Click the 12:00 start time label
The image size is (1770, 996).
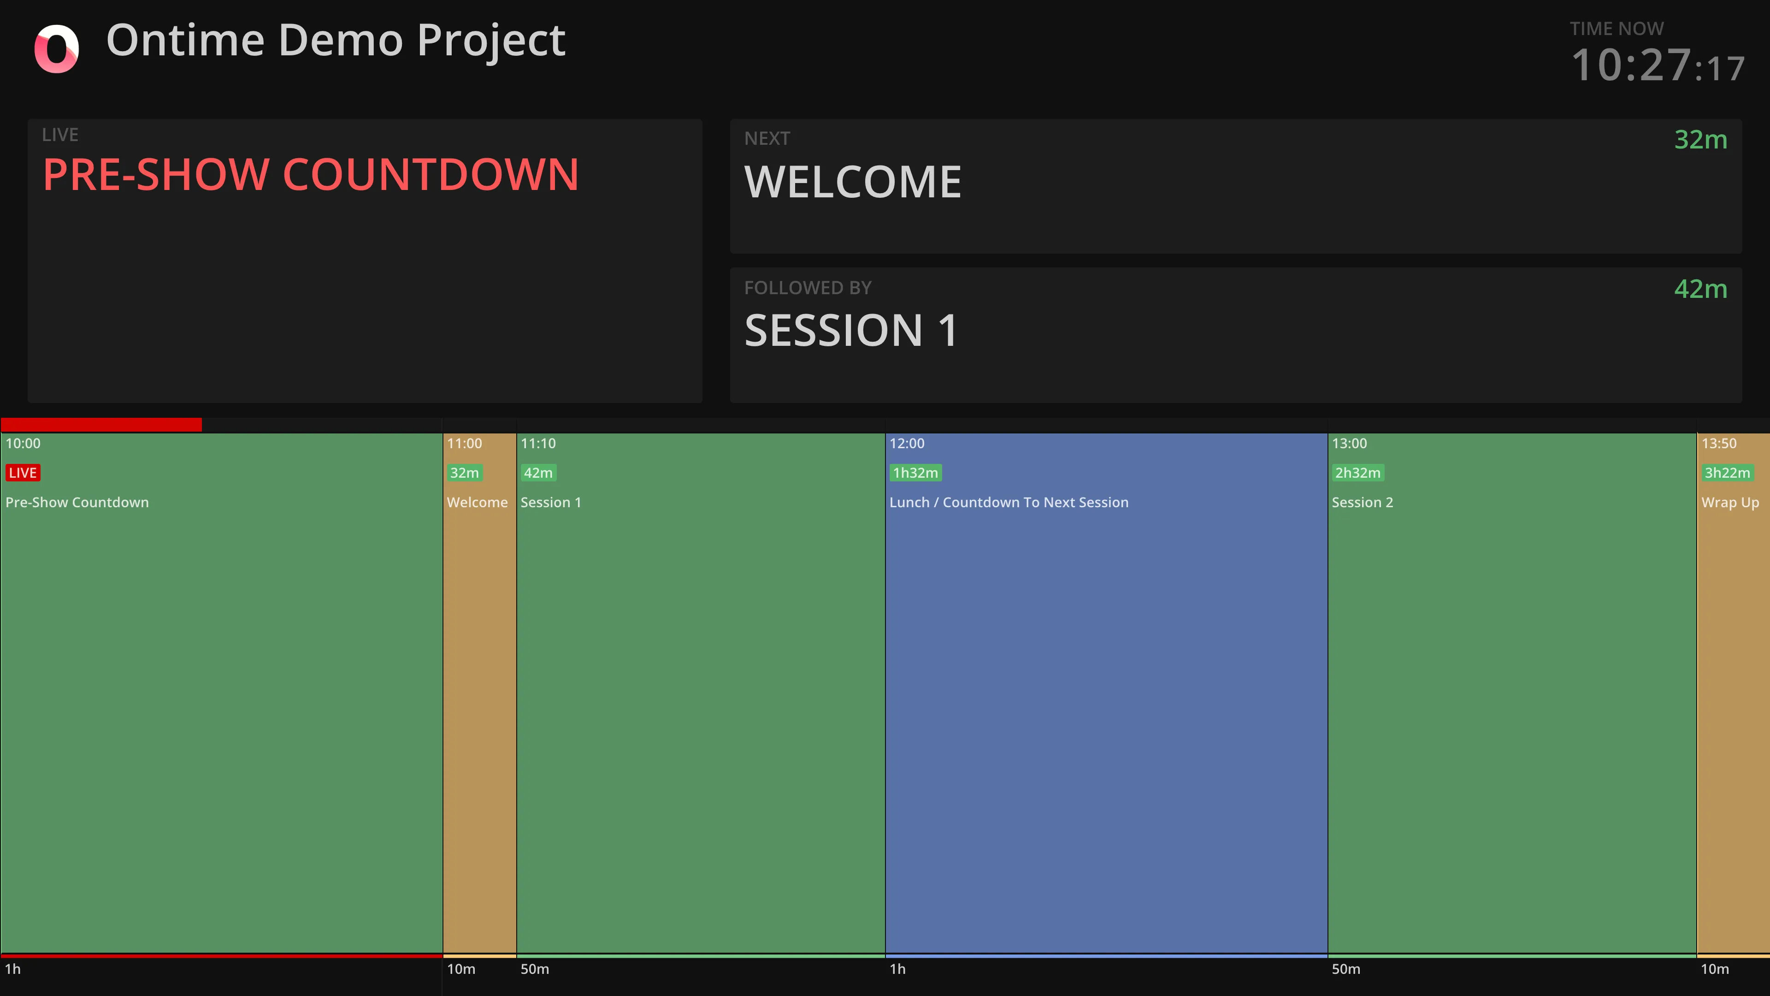tap(907, 443)
